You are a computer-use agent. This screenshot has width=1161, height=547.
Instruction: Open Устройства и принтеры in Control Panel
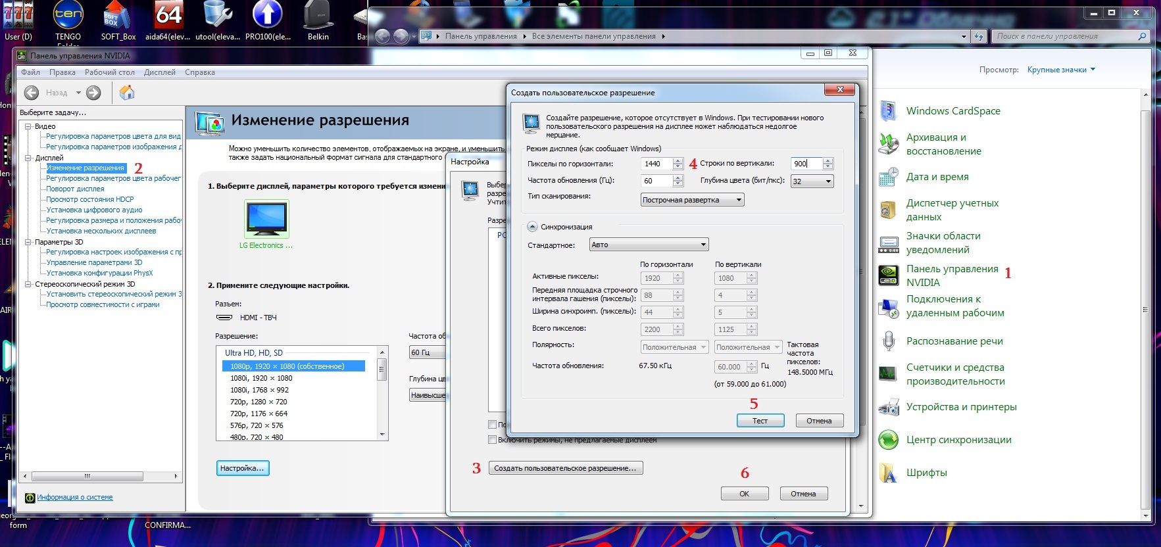point(961,407)
